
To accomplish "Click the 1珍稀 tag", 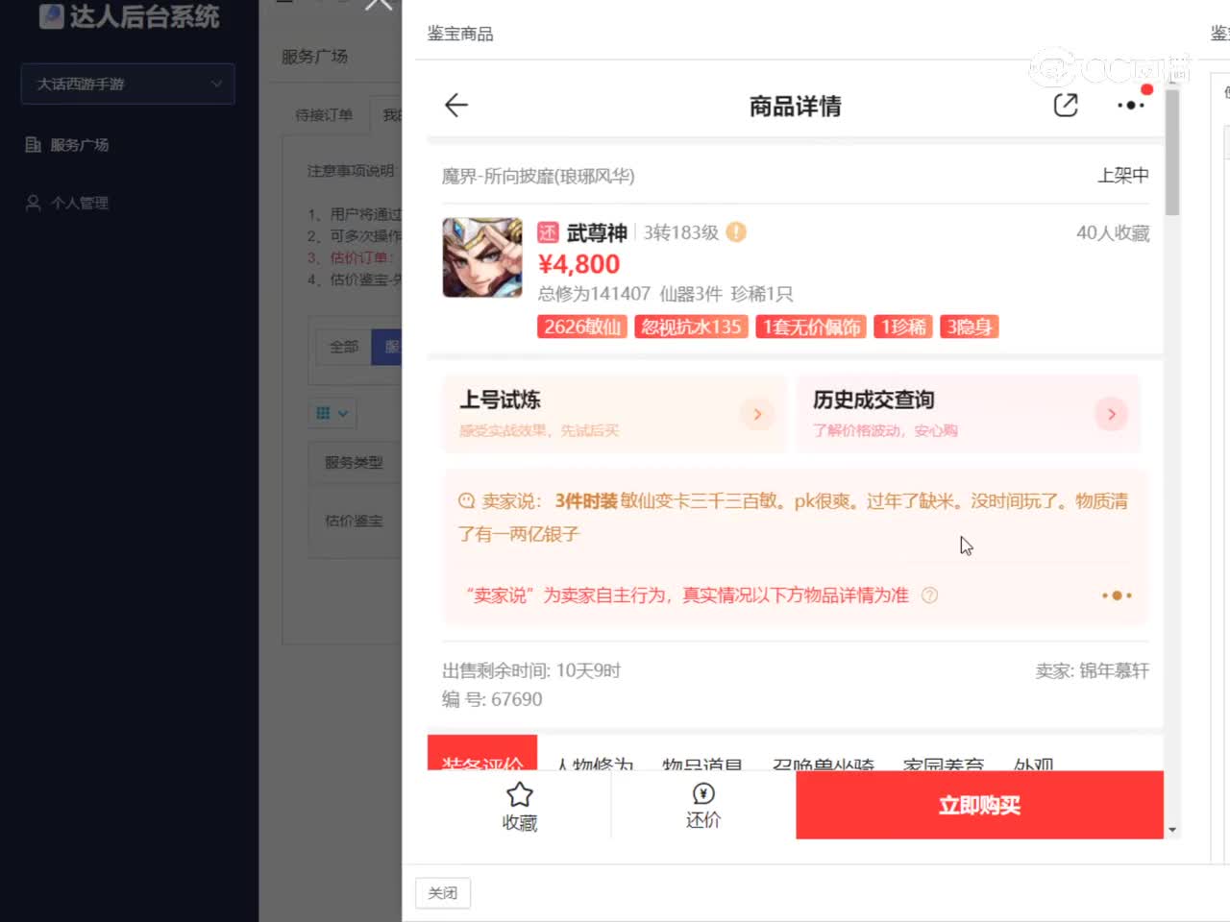I will (x=904, y=327).
